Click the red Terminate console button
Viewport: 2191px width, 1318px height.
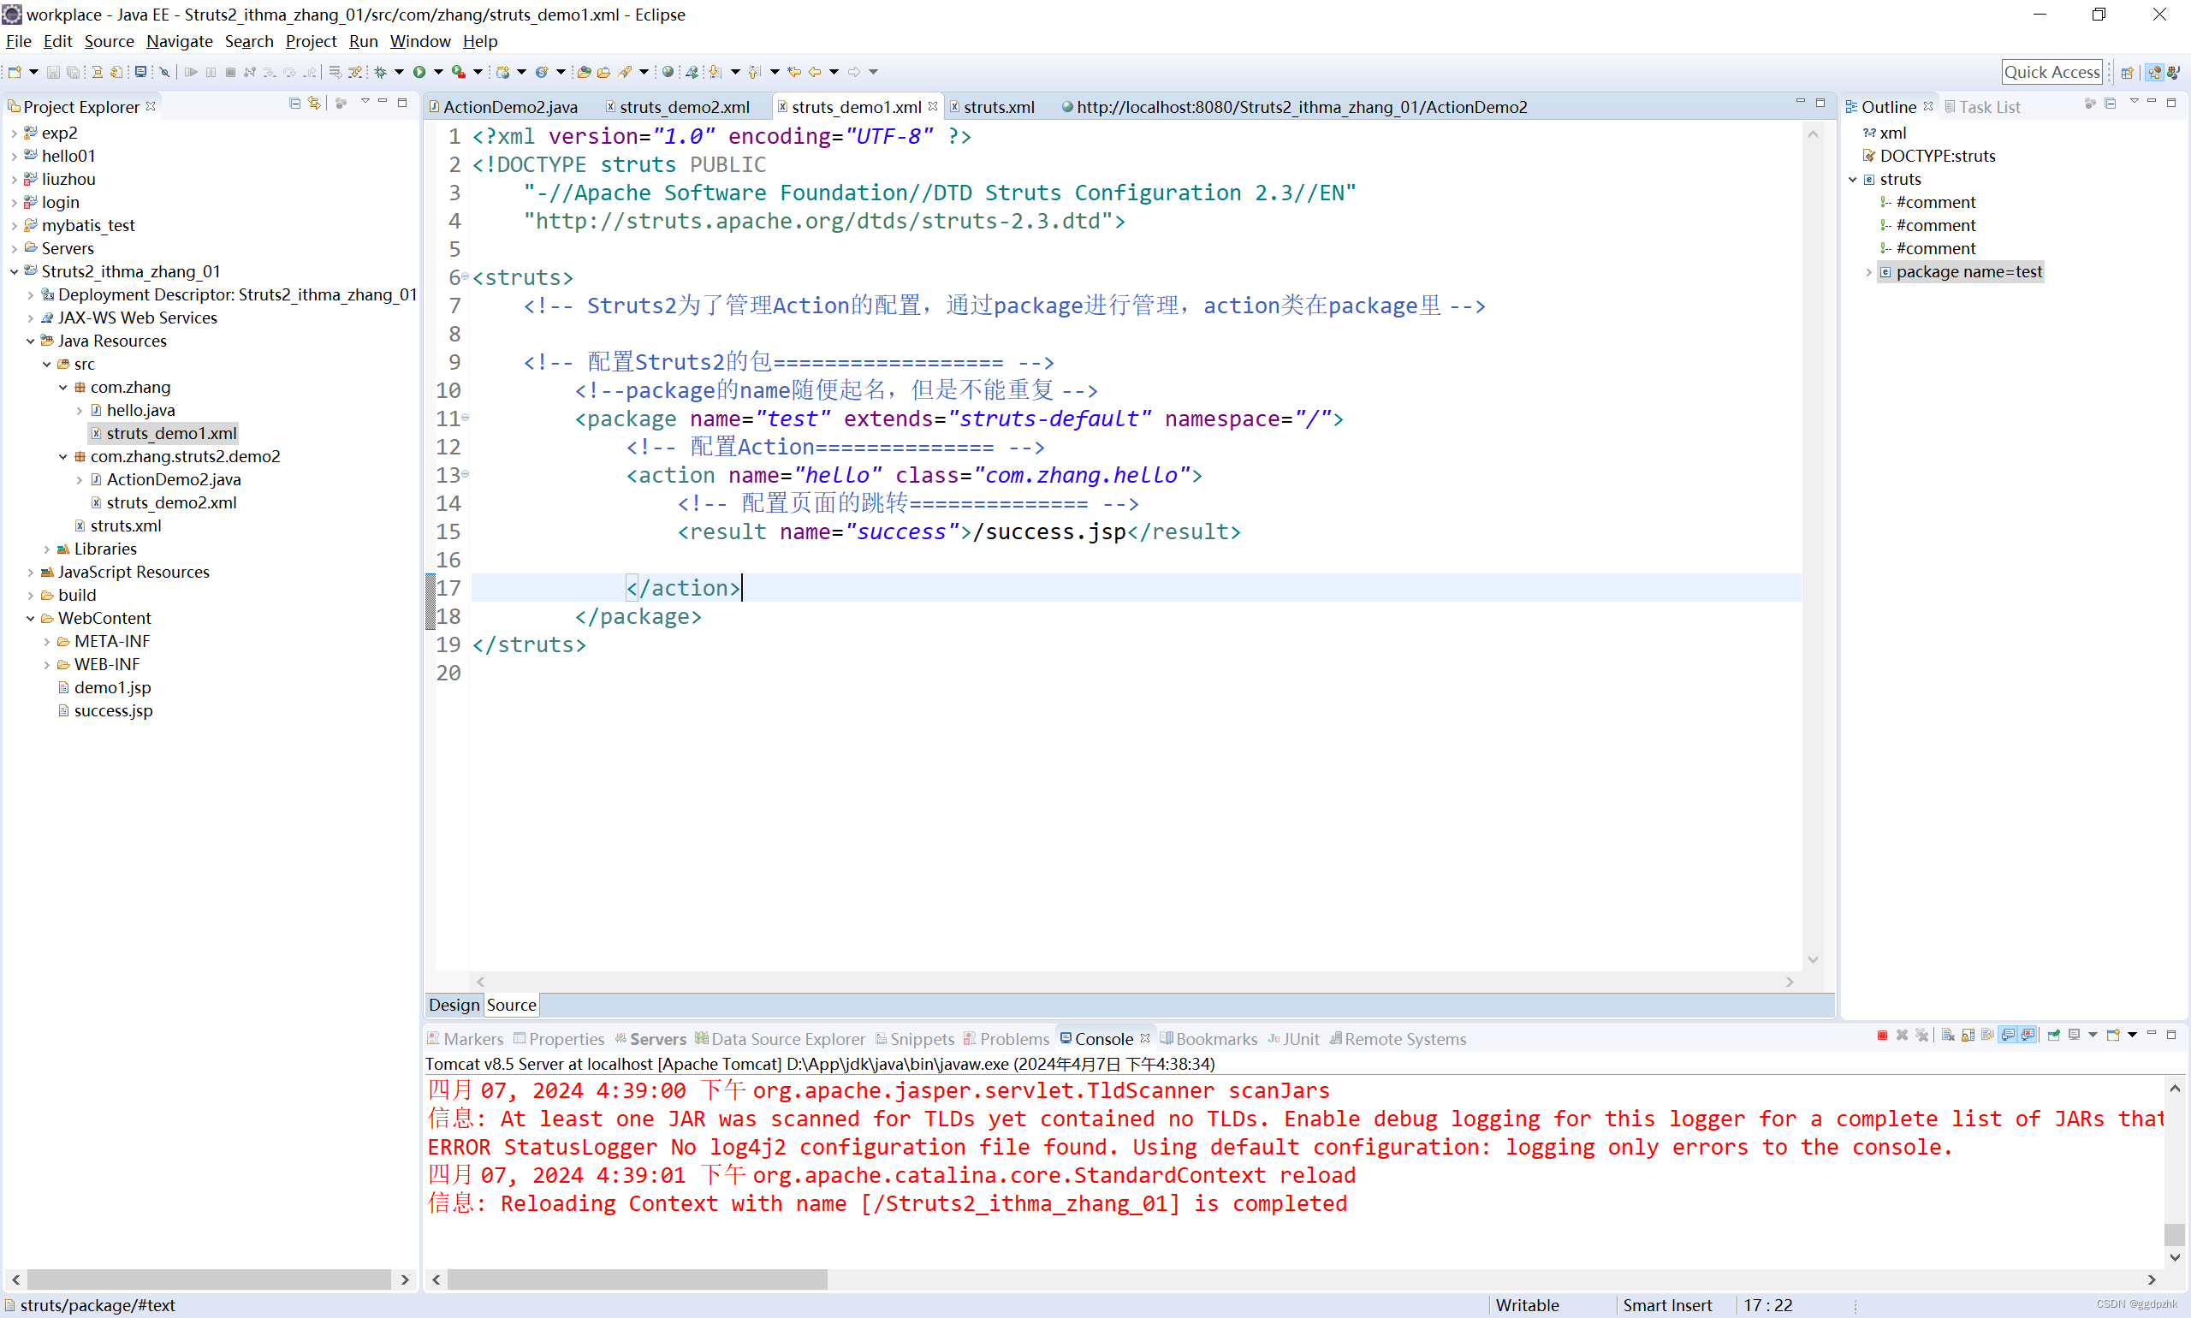click(x=1882, y=1036)
